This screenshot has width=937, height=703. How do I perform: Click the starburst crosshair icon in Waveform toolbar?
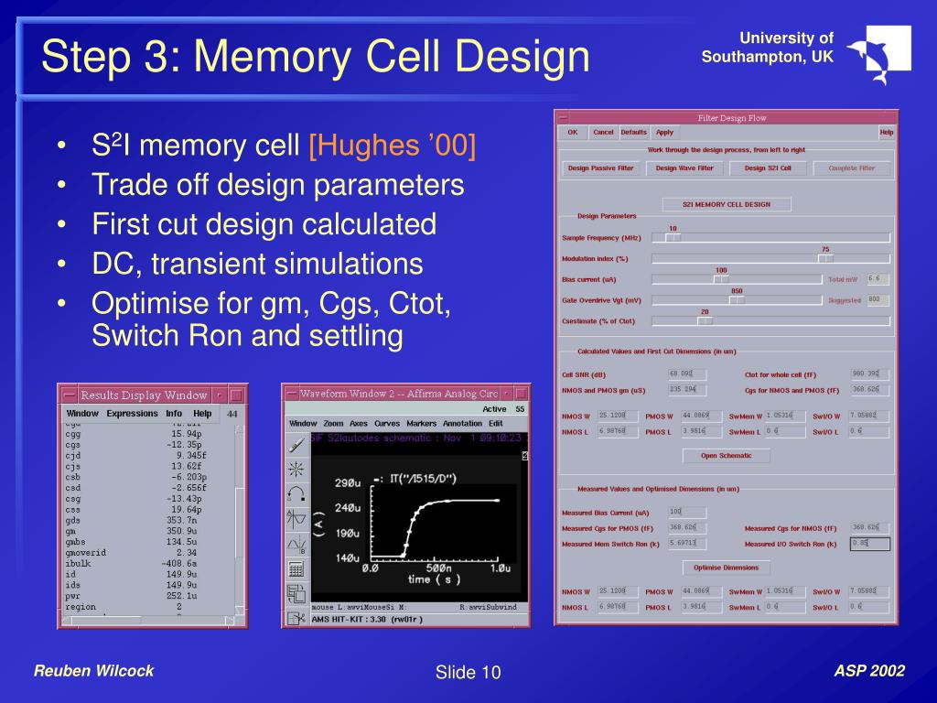296,470
